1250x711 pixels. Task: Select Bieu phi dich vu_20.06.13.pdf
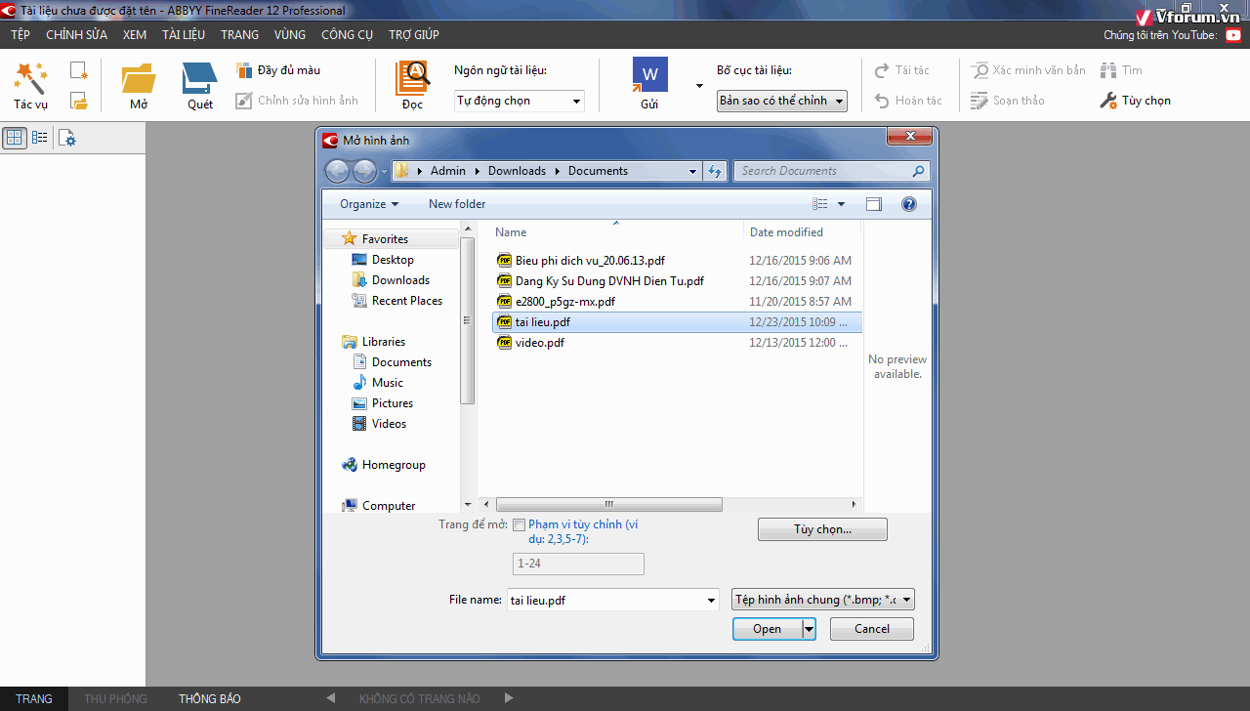590,261
